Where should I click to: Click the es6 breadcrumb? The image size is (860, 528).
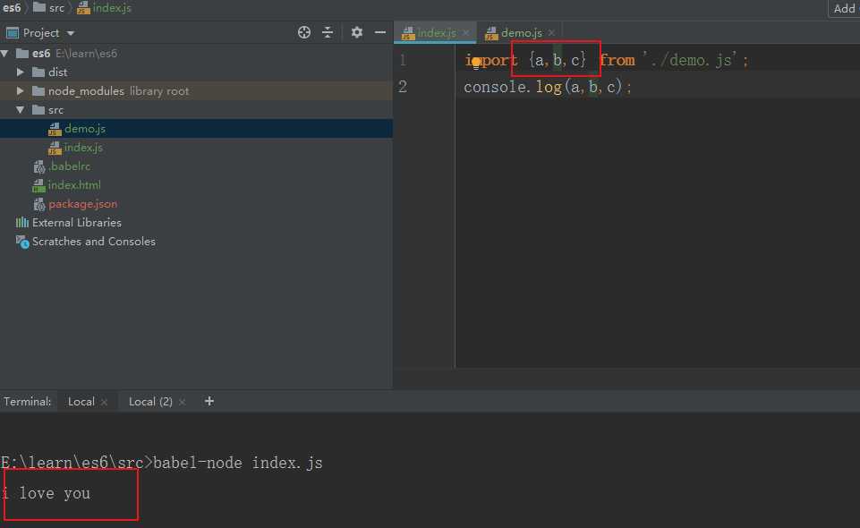click(12, 8)
